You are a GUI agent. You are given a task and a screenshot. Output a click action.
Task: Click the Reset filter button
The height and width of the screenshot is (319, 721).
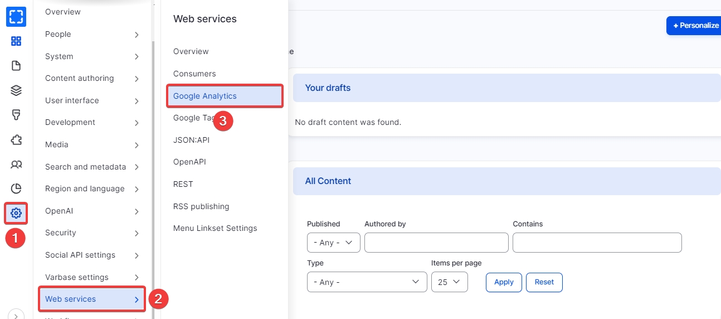click(x=544, y=282)
